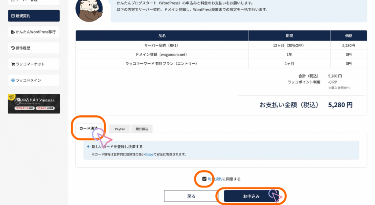Screen dimensions: 375x205
Task: Click the globe icon for ラッコドメイン
Action: pos(13,80)
